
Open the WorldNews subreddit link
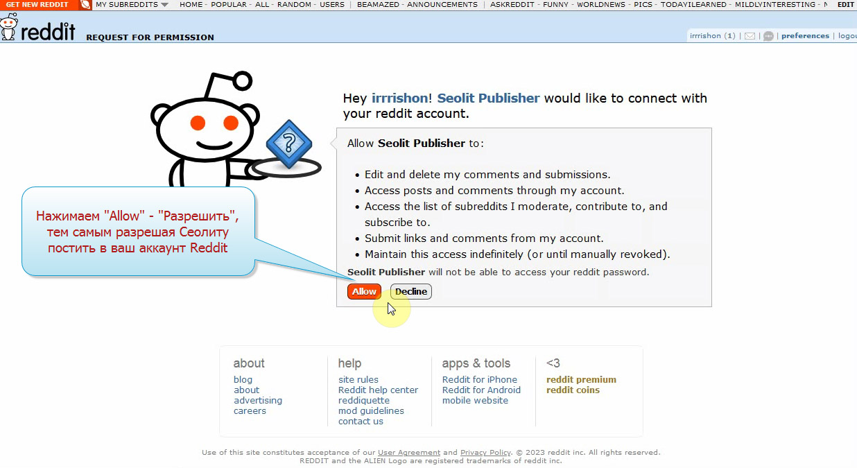(x=603, y=5)
